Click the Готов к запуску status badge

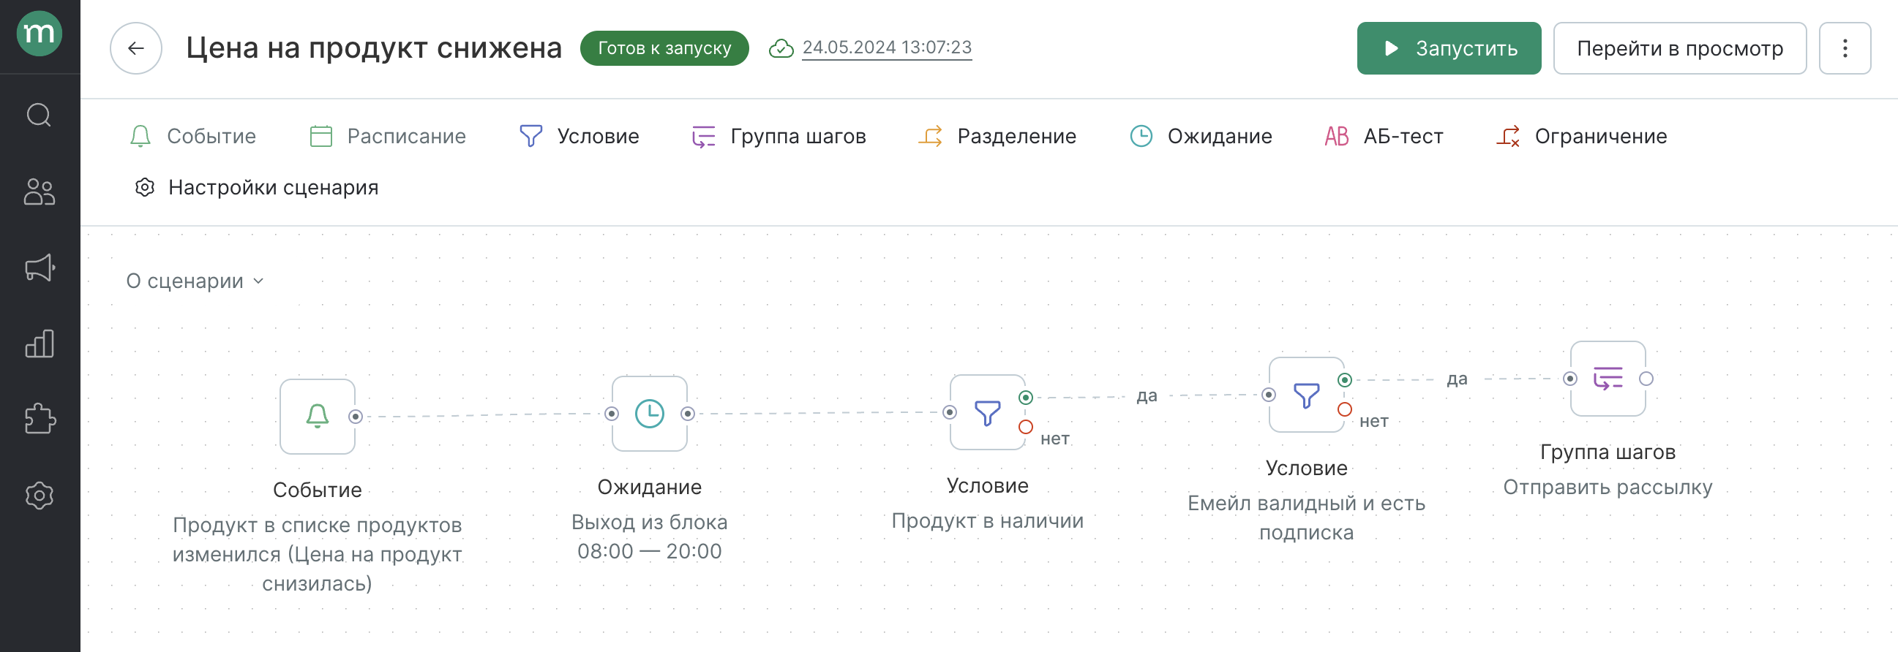[664, 48]
